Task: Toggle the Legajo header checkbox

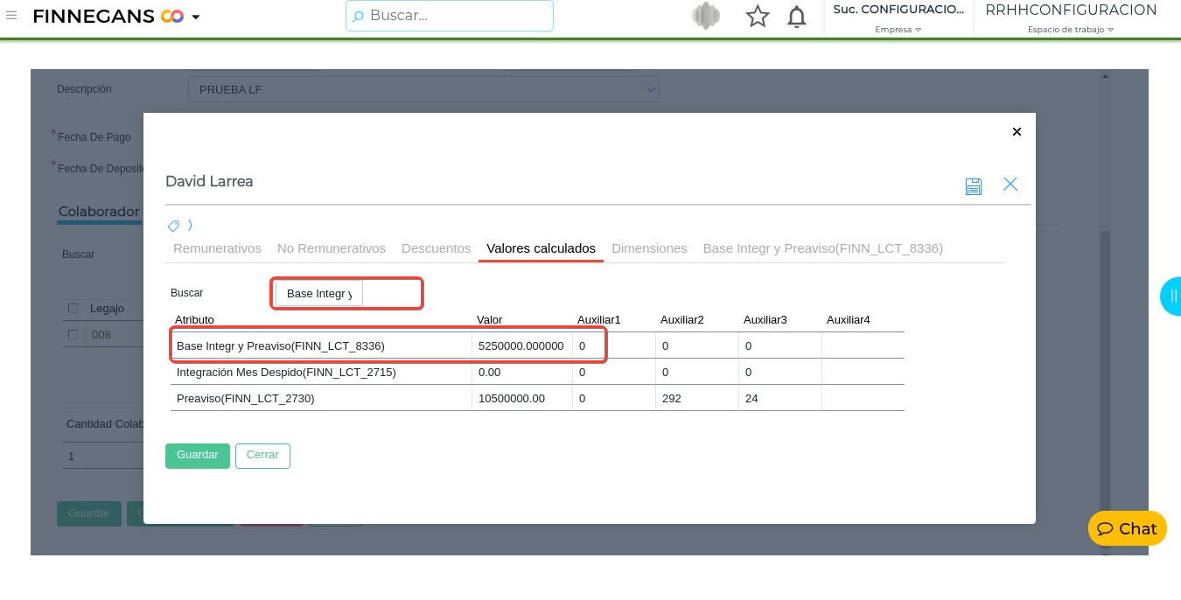Action: (x=73, y=308)
